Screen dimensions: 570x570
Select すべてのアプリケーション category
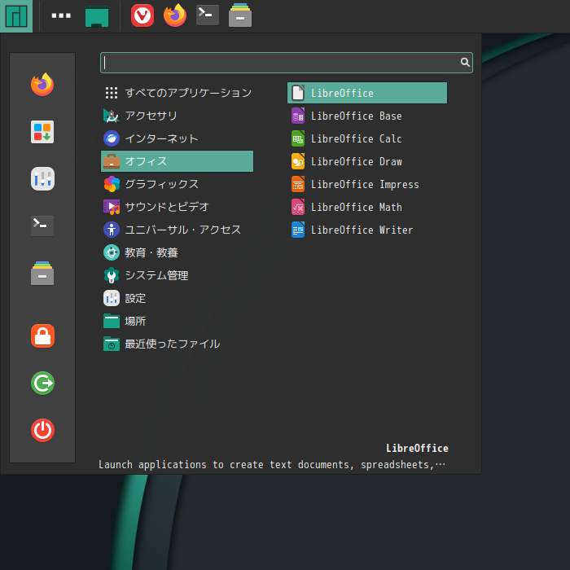(x=177, y=93)
